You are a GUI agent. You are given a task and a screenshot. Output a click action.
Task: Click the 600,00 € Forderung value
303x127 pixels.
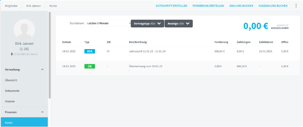[x=220, y=51]
